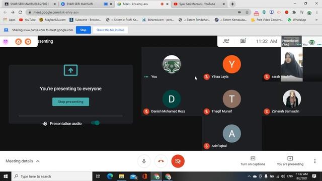The height and width of the screenshot is (181, 322).
Task: Hang up with the leave call button
Action: 161,161
